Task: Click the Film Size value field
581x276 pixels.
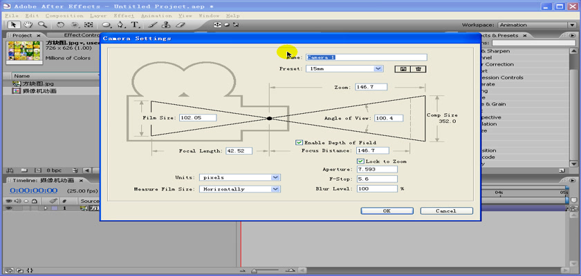Action: coord(198,117)
